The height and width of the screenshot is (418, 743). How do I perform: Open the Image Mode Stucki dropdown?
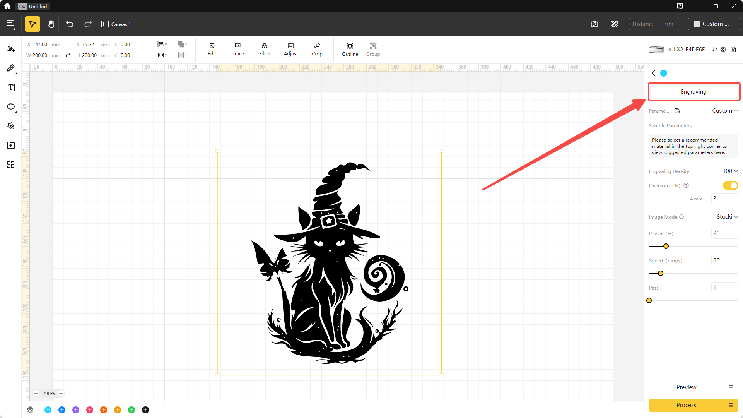pos(726,217)
